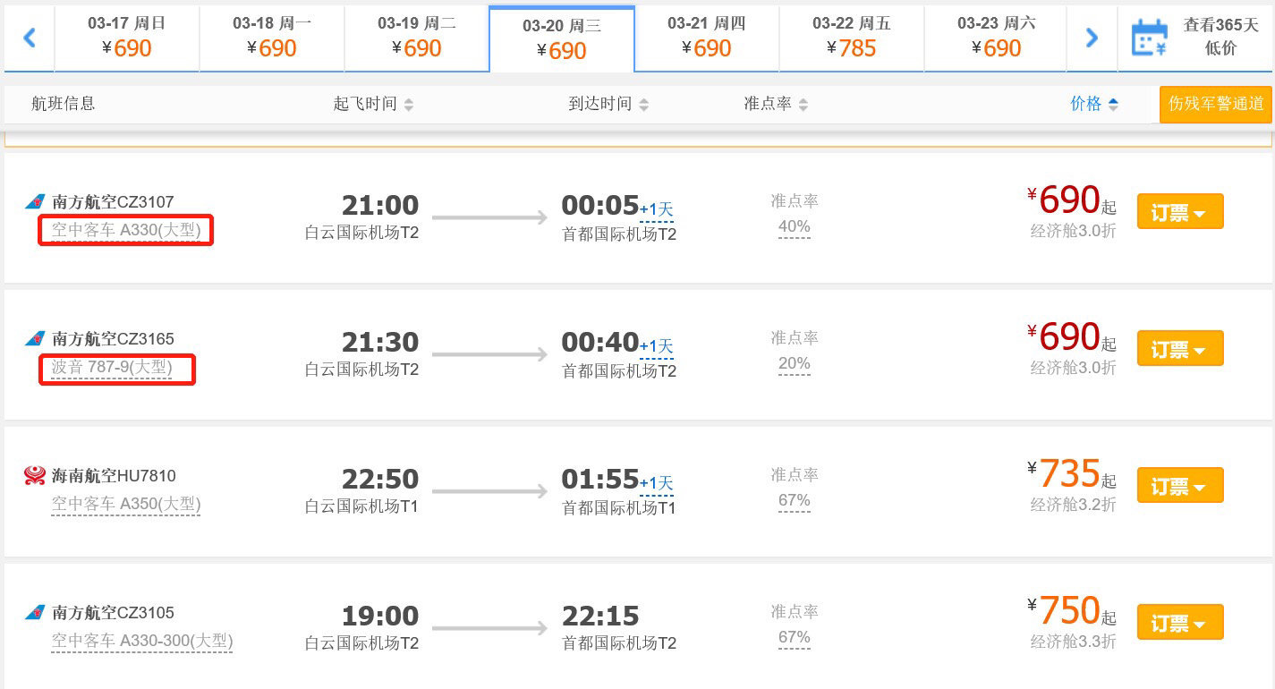Click the previous dates left arrow
This screenshot has width=1275, height=689.
(30, 38)
